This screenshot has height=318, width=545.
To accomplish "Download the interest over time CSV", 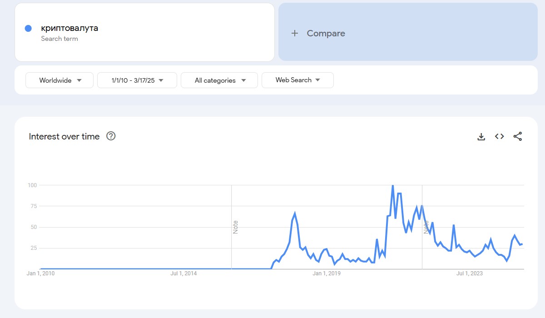I will tap(481, 136).
